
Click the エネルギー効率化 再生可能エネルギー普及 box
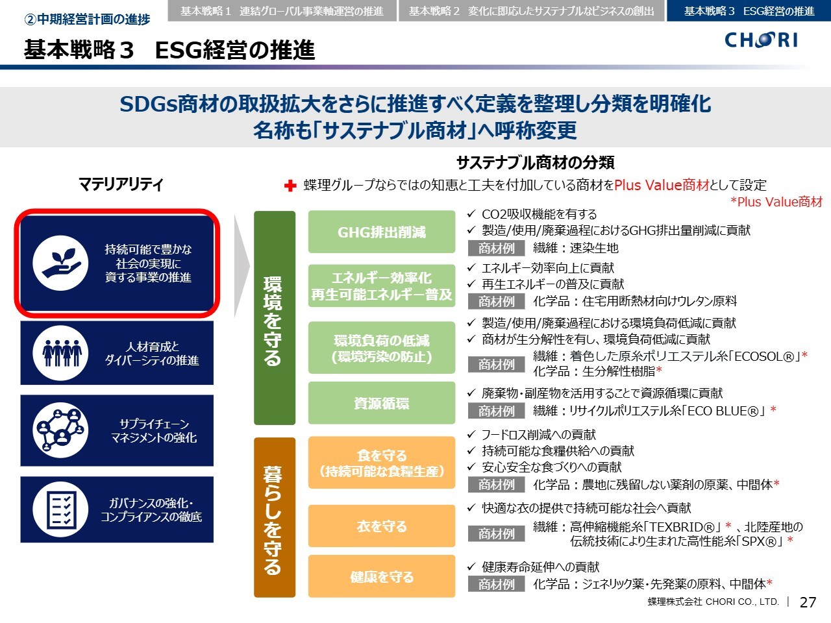pos(382,286)
